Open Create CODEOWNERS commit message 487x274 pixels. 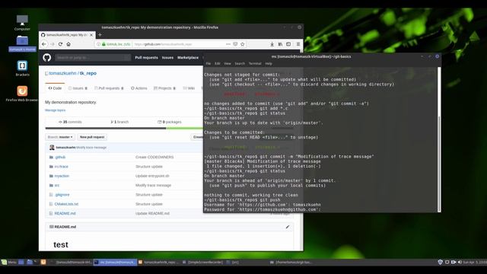[154, 158]
